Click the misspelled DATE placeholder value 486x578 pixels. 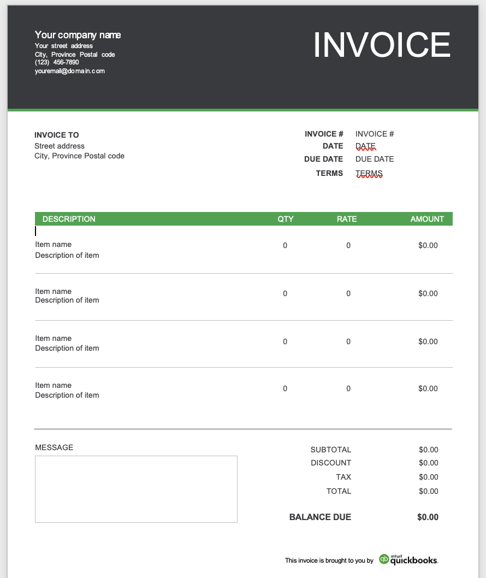[365, 146]
